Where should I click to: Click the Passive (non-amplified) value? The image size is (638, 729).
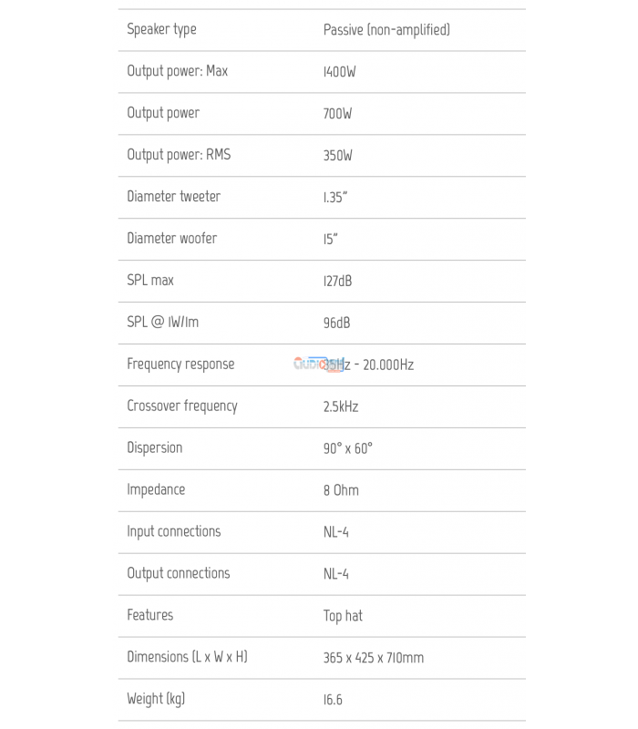(x=386, y=30)
